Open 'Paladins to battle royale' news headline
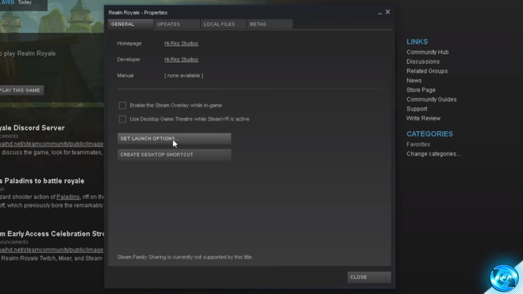This screenshot has height=294, width=523. tap(42, 181)
